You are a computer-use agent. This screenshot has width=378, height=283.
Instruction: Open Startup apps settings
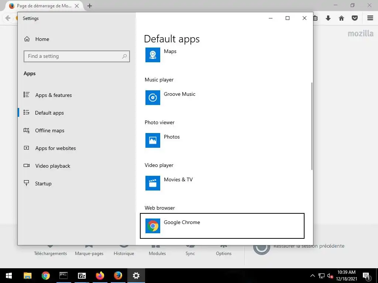coord(77,184)
